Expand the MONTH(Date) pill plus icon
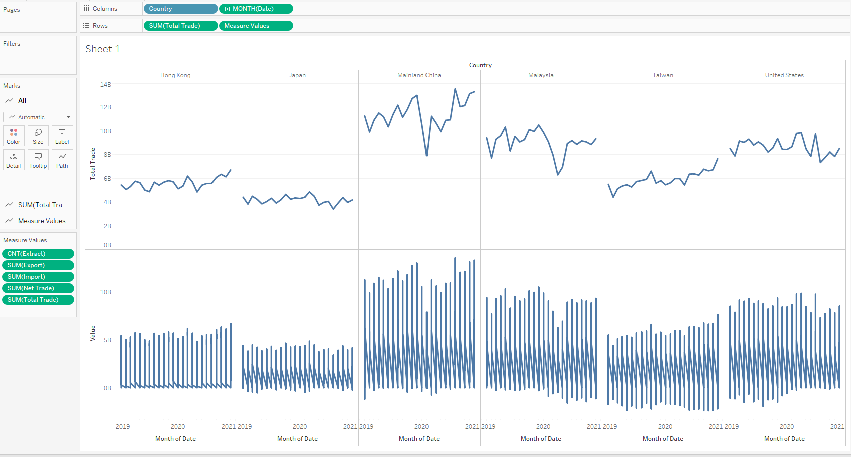The image size is (851, 457). click(x=227, y=9)
